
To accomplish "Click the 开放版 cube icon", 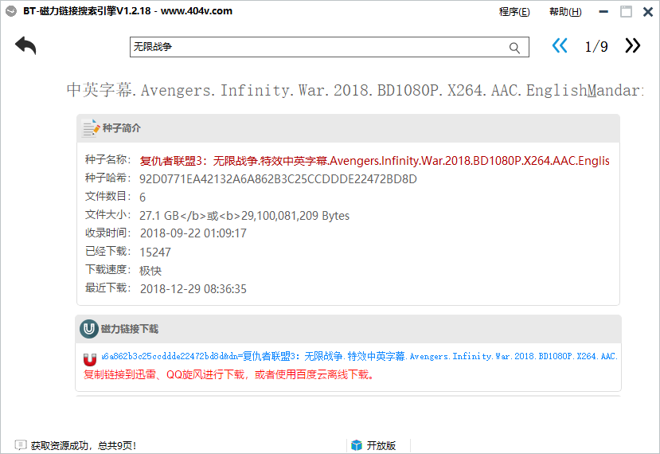I will click(x=357, y=445).
